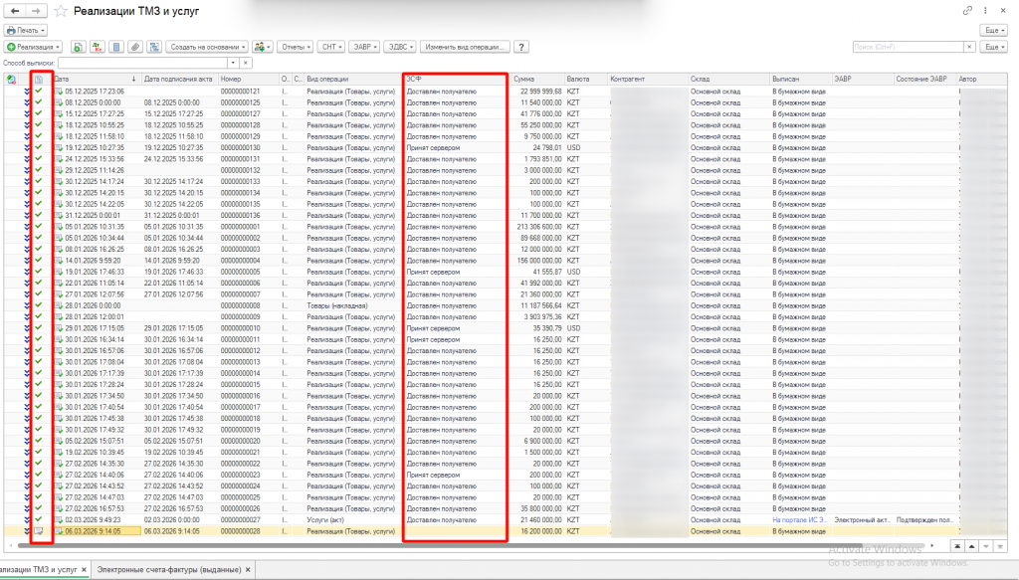Open the three-dot window menu
1019x580 pixels.
click(x=985, y=11)
